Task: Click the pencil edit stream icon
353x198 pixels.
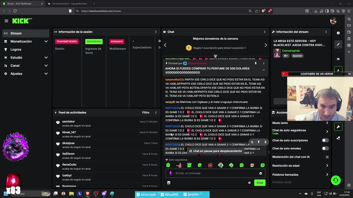Action: [338, 44]
